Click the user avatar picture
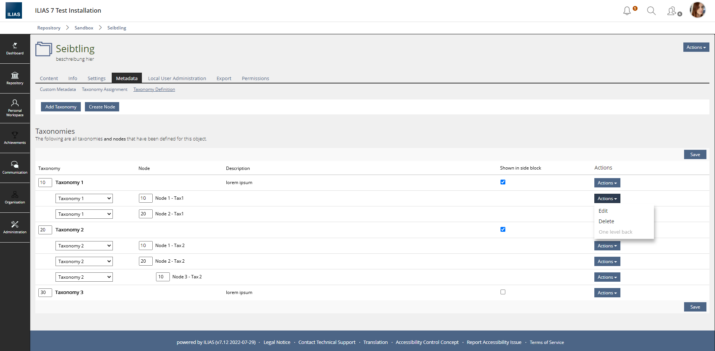Image resolution: width=715 pixels, height=351 pixels. [697, 10]
